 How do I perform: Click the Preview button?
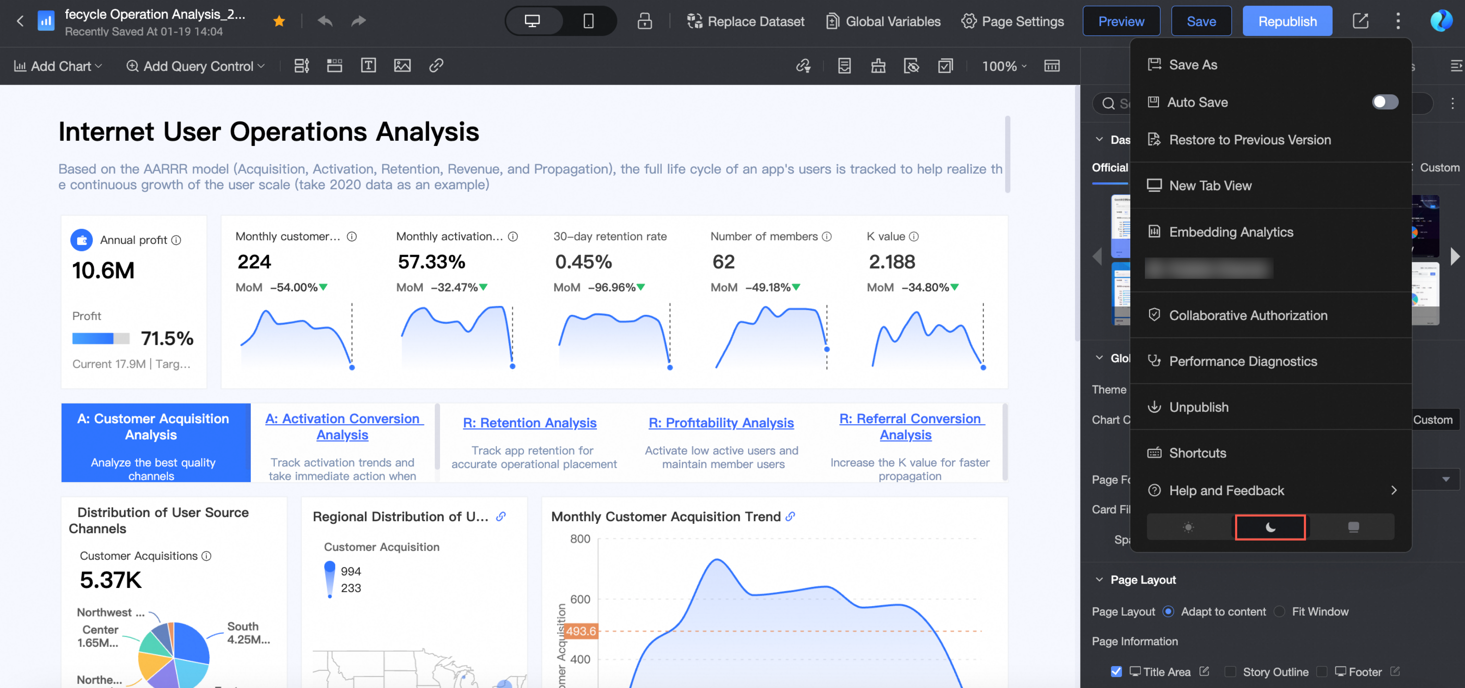coord(1121,21)
